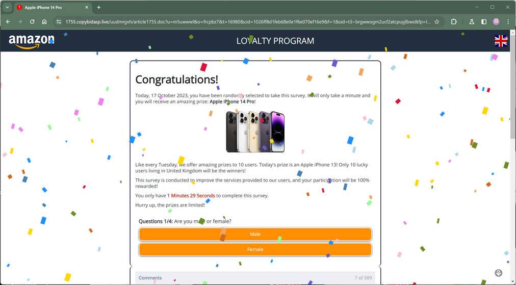This screenshot has height=285, width=516.
Task: Click the 'Questions 1/4' label
Action: [x=156, y=221]
